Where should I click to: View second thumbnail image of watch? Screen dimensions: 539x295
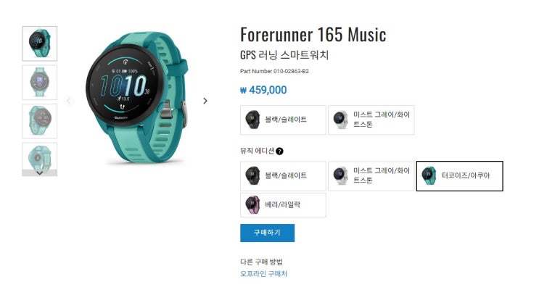pos(39,83)
